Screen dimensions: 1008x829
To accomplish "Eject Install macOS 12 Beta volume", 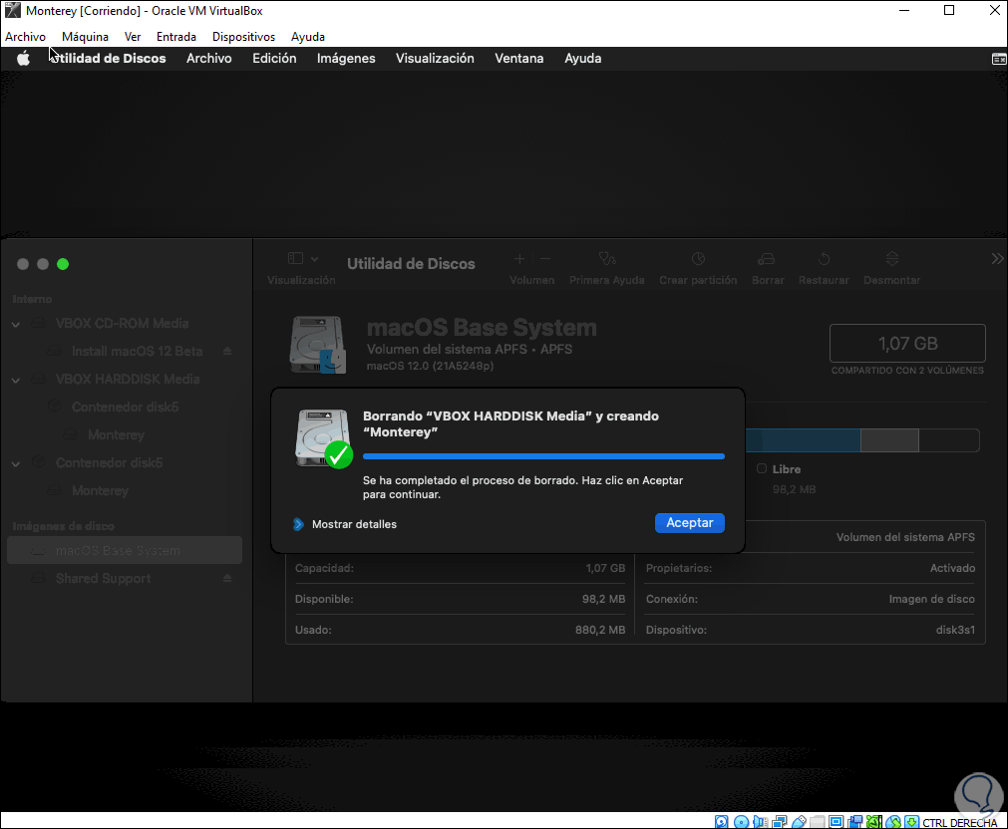I will (x=227, y=352).
